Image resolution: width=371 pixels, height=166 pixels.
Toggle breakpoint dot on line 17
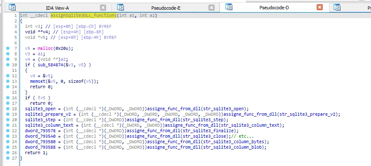pyautogui.click(x=8, y=103)
